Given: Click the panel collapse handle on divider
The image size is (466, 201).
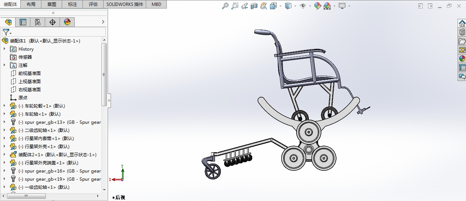Looking at the screenshot, I should 109,100.
